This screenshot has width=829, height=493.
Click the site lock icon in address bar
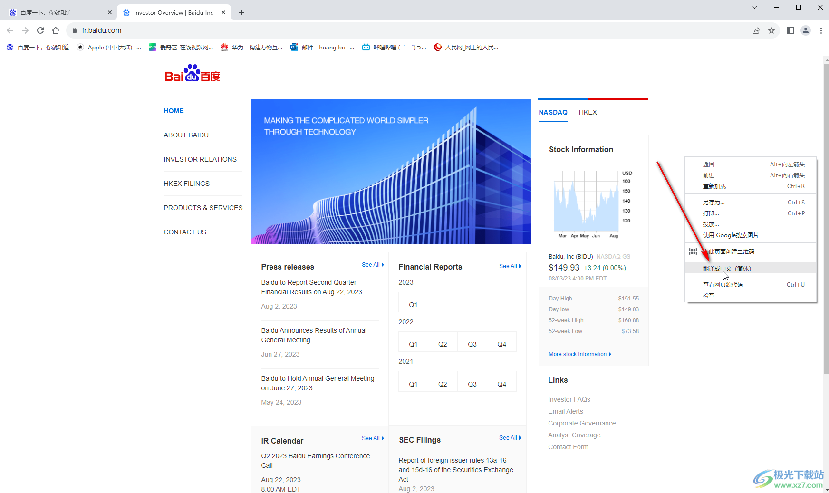75,30
